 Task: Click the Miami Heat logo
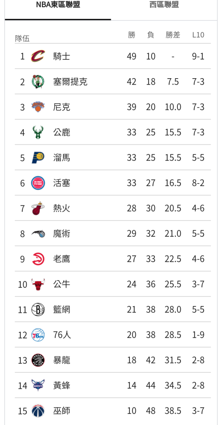pos(38,208)
